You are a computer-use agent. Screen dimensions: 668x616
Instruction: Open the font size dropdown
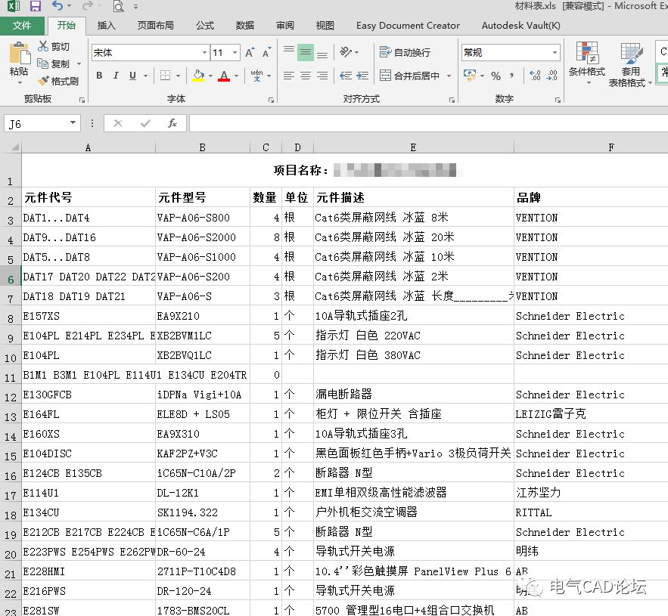[x=235, y=53]
